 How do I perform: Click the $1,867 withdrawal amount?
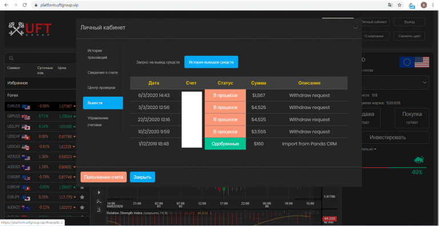(258, 95)
